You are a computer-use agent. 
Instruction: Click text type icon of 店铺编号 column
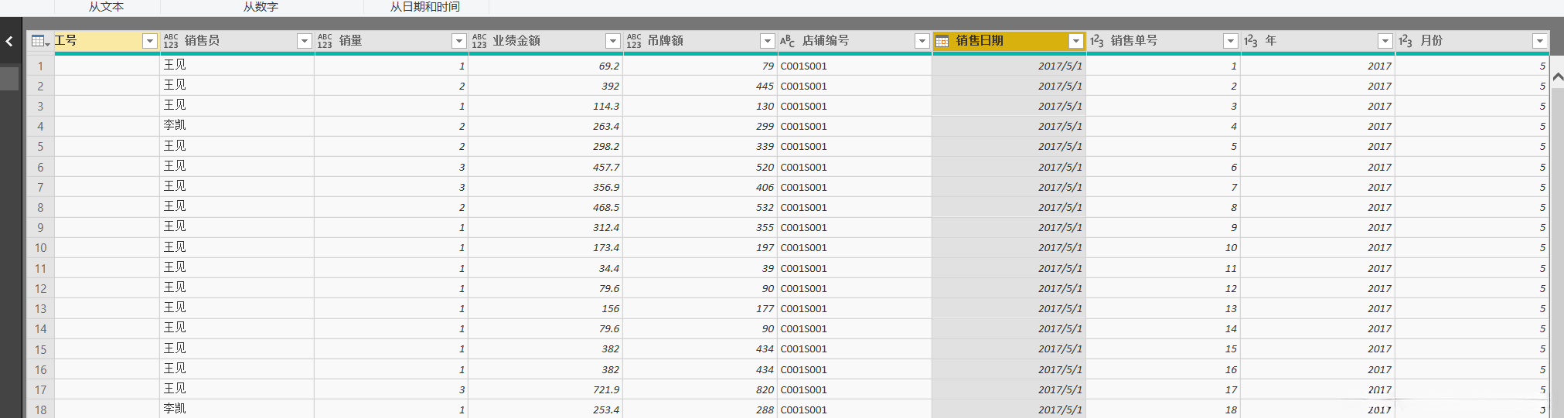(787, 41)
